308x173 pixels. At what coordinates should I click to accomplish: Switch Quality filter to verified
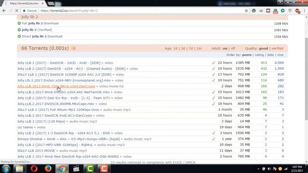277,49
